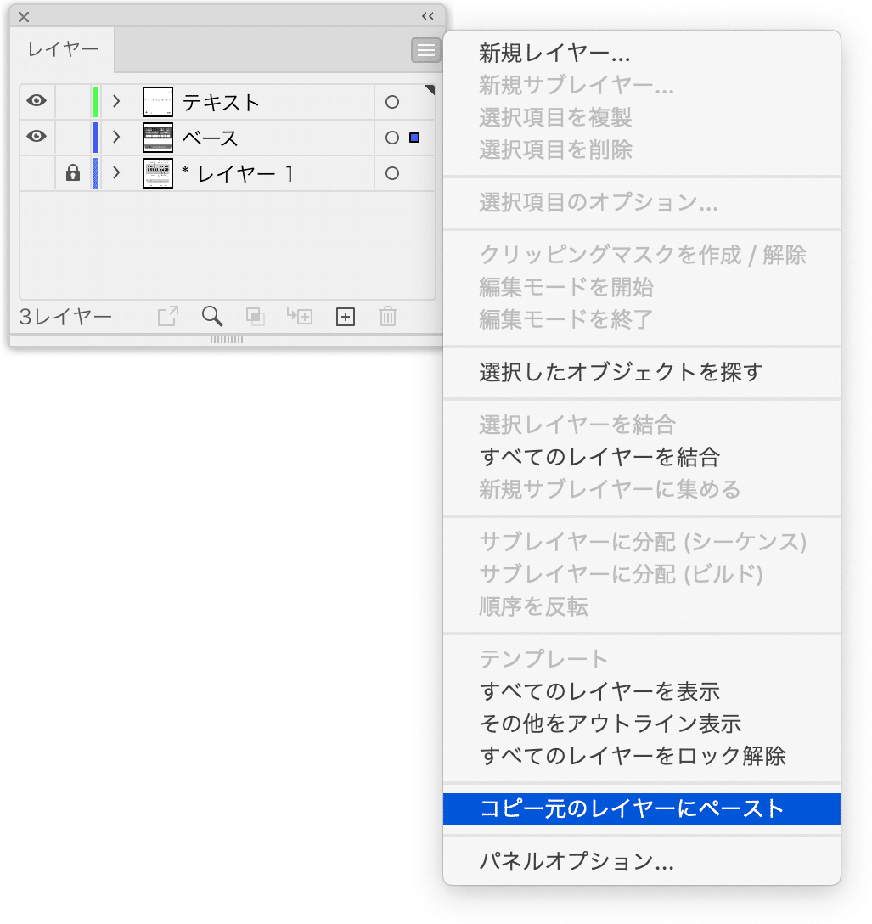Click the Collect for Export icon
This screenshot has height=924, width=872.
pos(168,317)
